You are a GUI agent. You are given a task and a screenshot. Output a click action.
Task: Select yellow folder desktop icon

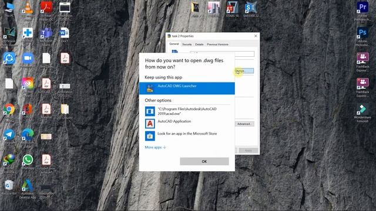(65, 111)
